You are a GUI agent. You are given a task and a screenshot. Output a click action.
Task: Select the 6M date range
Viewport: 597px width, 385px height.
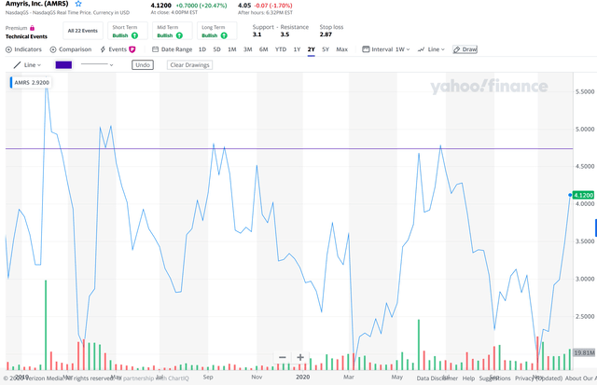click(263, 49)
